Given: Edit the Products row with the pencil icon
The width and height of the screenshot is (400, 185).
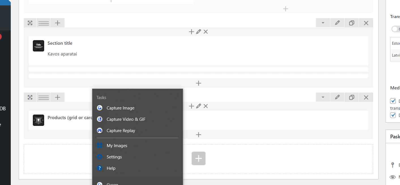Looking at the screenshot, I should tap(337, 97).
